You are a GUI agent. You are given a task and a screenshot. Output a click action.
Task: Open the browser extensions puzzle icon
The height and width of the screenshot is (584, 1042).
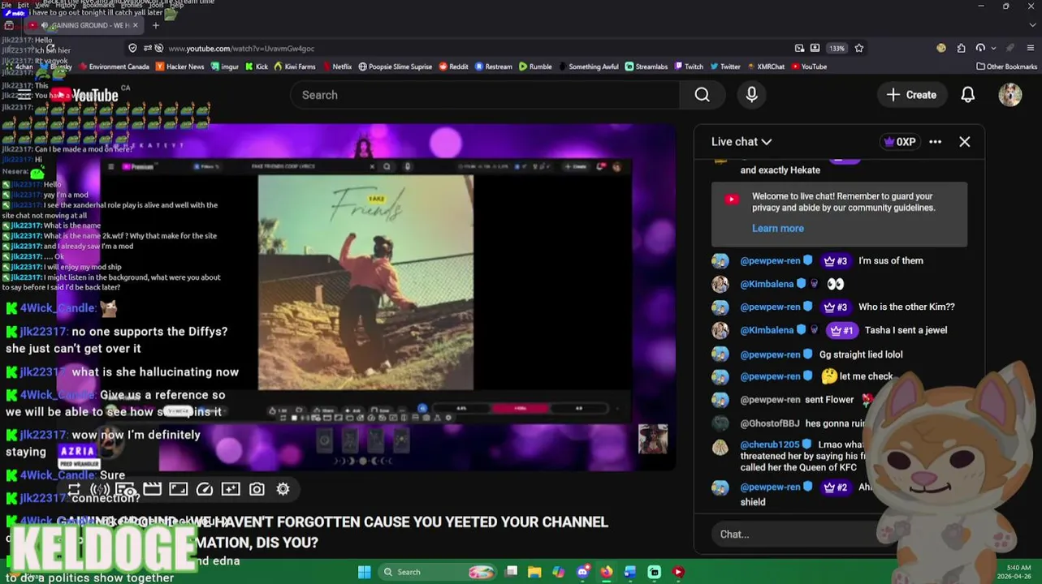point(961,48)
